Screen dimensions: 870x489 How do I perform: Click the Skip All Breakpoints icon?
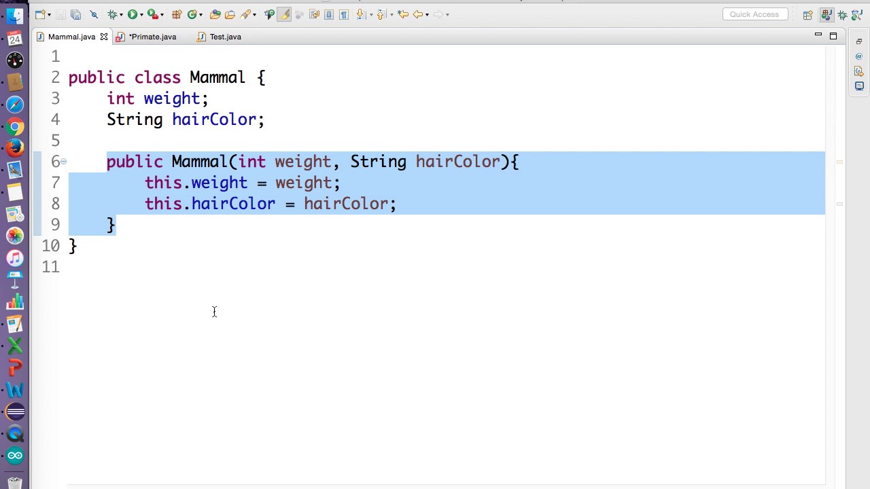tap(94, 14)
